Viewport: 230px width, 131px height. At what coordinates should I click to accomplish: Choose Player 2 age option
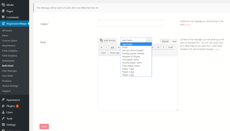point(136,72)
